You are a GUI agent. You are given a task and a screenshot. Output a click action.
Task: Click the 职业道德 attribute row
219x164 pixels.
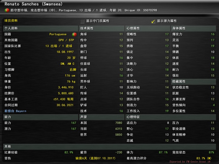point(193,129)
